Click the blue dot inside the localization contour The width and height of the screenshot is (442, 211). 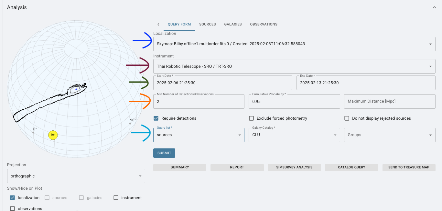76,89
